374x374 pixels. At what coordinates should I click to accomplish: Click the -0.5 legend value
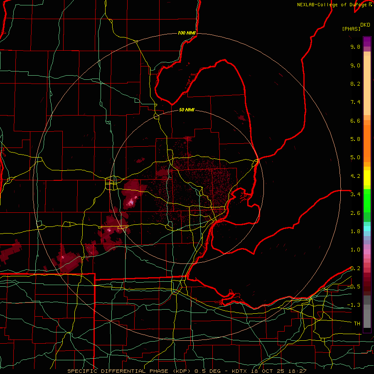[354, 287]
